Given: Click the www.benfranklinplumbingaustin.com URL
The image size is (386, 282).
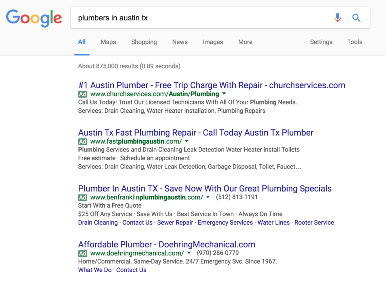Looking at the screenshot, I should [147, 198].
